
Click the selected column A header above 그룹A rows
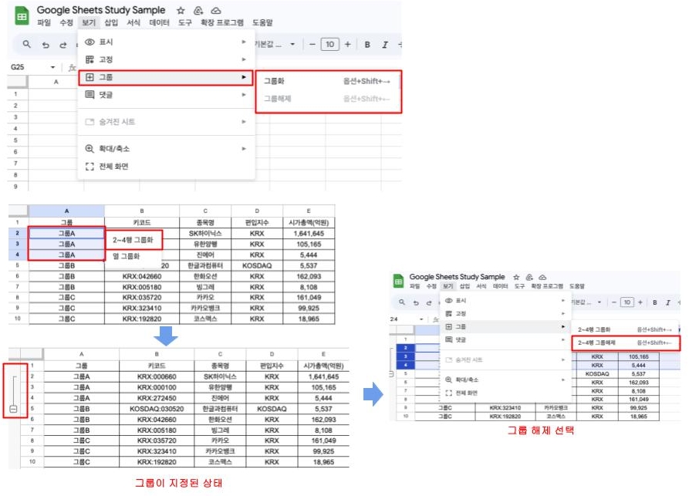point(67,211)
